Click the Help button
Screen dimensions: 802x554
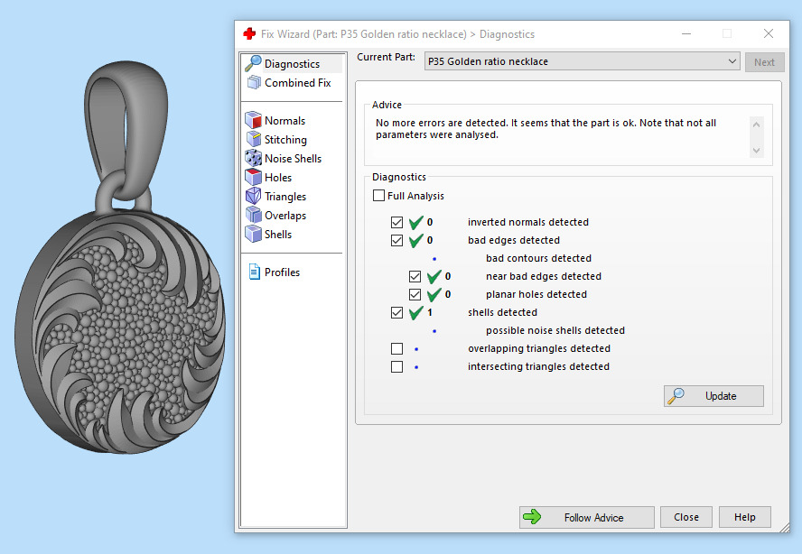click(x=745, y=517)
